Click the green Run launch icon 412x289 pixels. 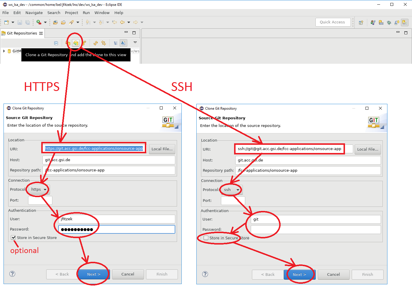pos(39,22)
